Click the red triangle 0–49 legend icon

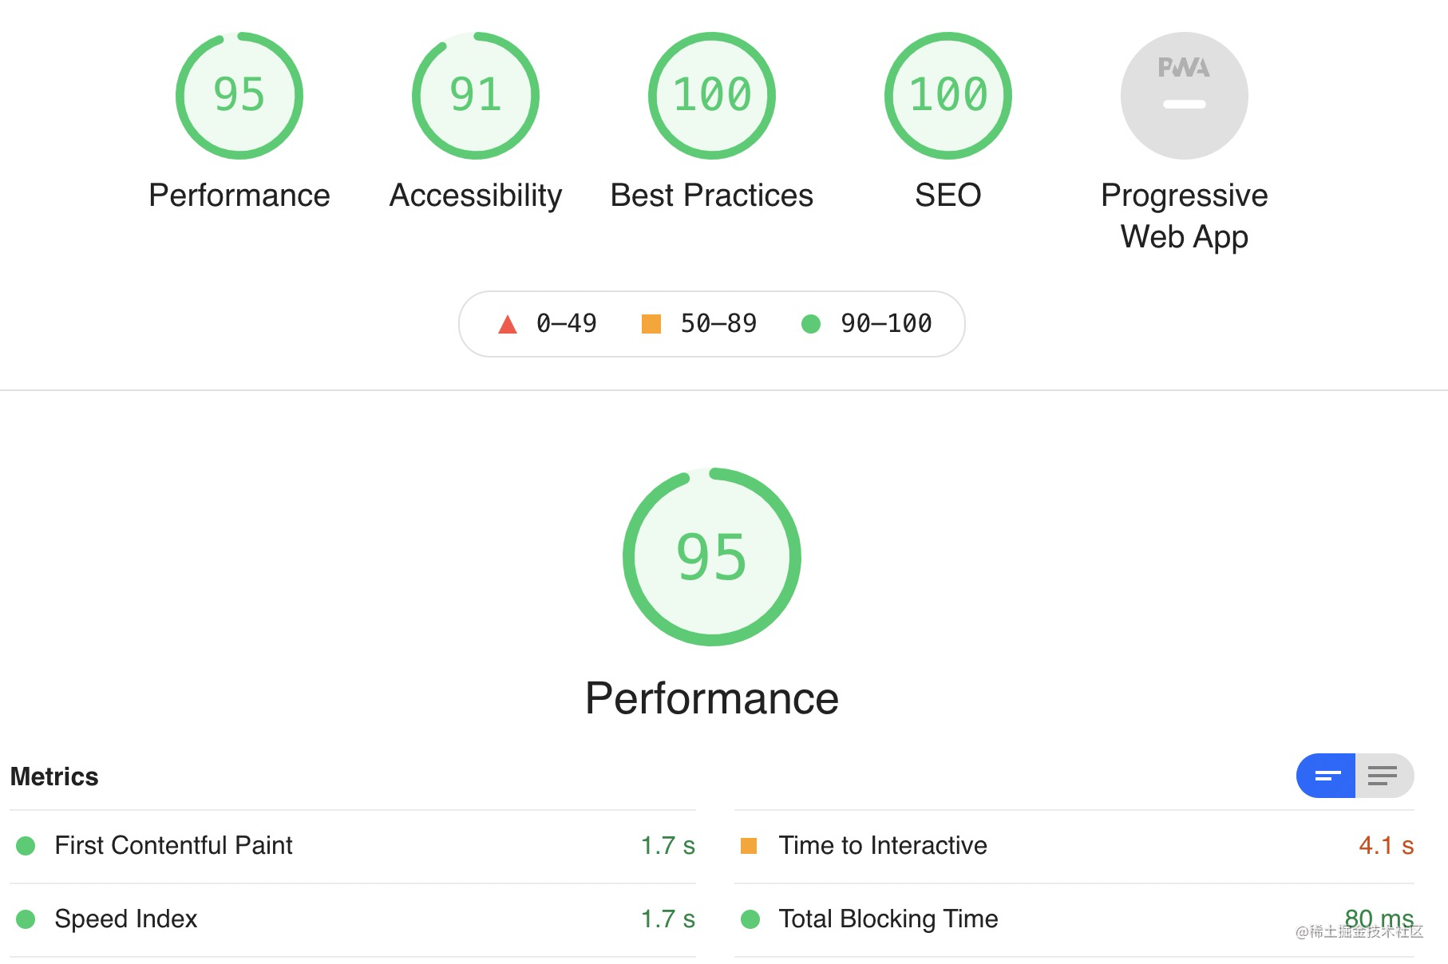click(x=508, y=324)
